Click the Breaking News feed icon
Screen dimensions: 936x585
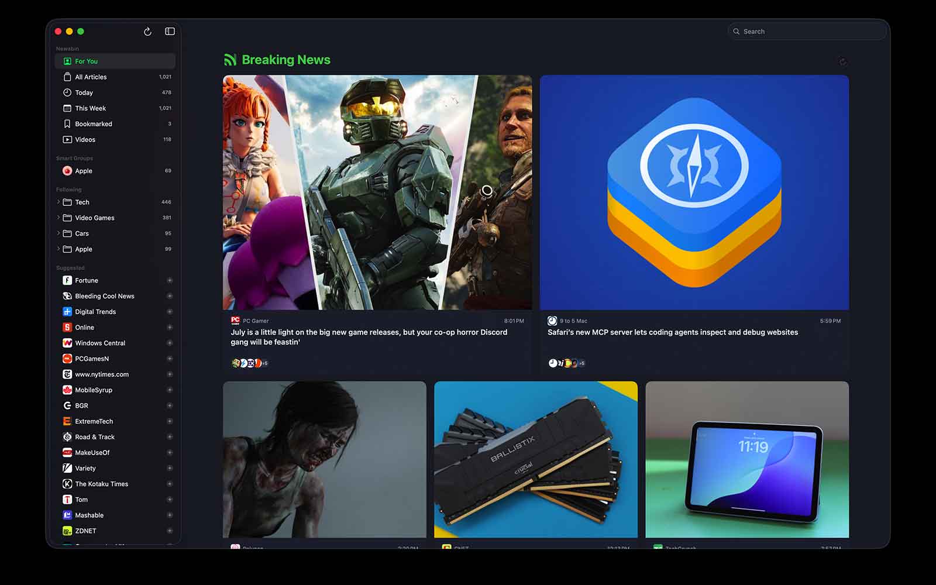click(230, 60)
